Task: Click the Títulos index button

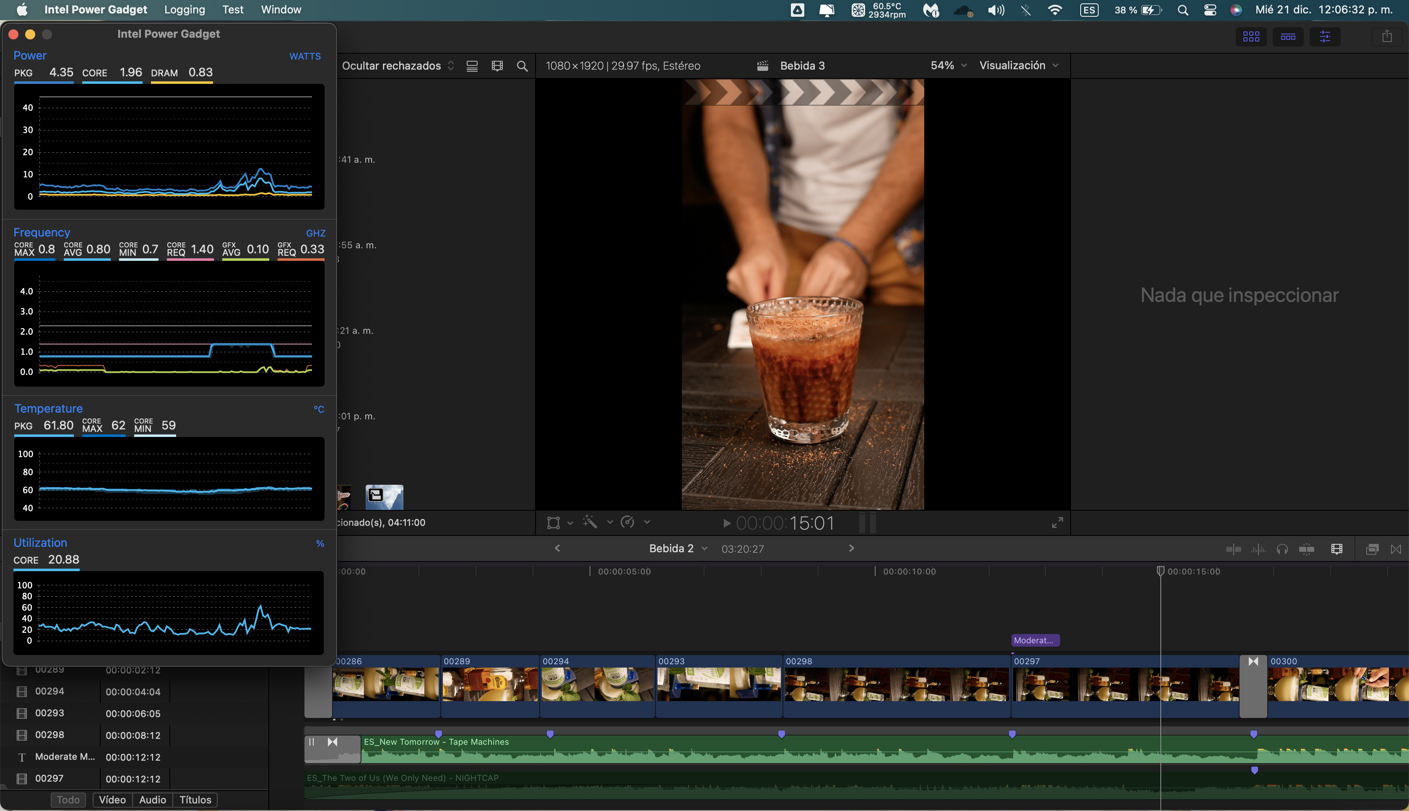Action: 195,800
